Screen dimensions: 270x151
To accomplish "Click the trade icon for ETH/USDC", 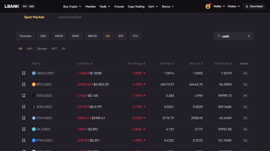I will coord(245,118).
